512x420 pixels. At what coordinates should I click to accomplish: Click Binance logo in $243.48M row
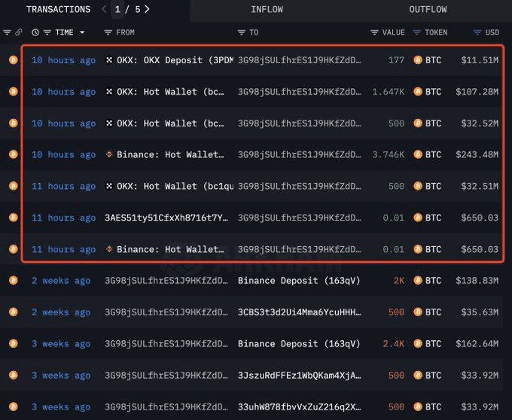(109, 154)
